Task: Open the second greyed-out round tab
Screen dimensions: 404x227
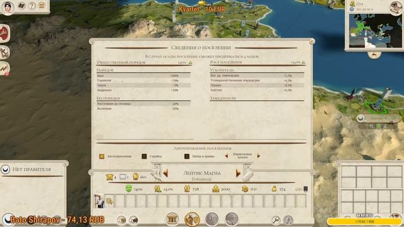Action: [232, 219]
